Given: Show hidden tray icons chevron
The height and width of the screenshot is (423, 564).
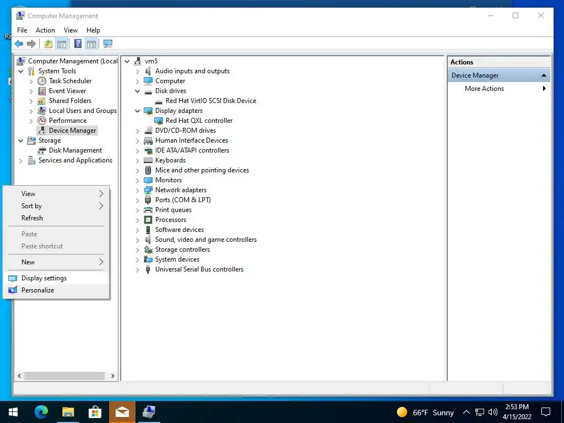Looking at the screenshot, I should pyautogui.click(x=466, y=412).
